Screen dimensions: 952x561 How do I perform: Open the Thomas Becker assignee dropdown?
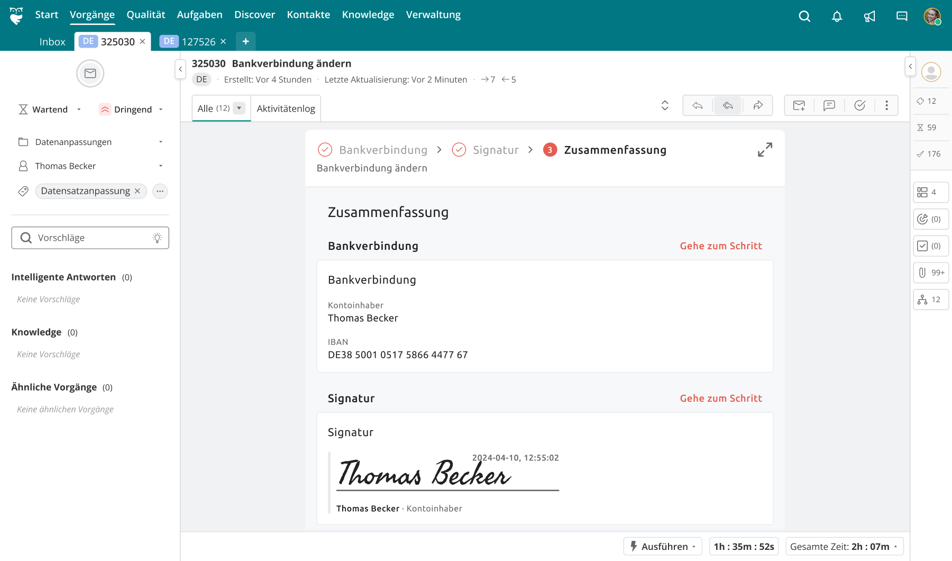[x=91, y=166]
